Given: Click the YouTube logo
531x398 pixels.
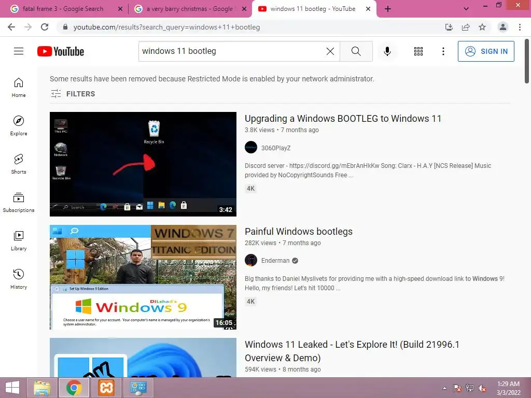Looking at the screenshot, I should (x=61, y=51).
